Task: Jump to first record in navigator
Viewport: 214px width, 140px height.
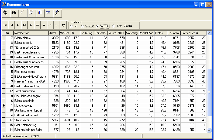Action: pyautogui.click(x=5, y=25)
